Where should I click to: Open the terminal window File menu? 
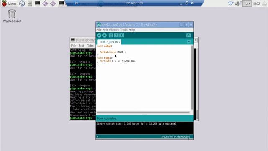[x=74, y=46]
